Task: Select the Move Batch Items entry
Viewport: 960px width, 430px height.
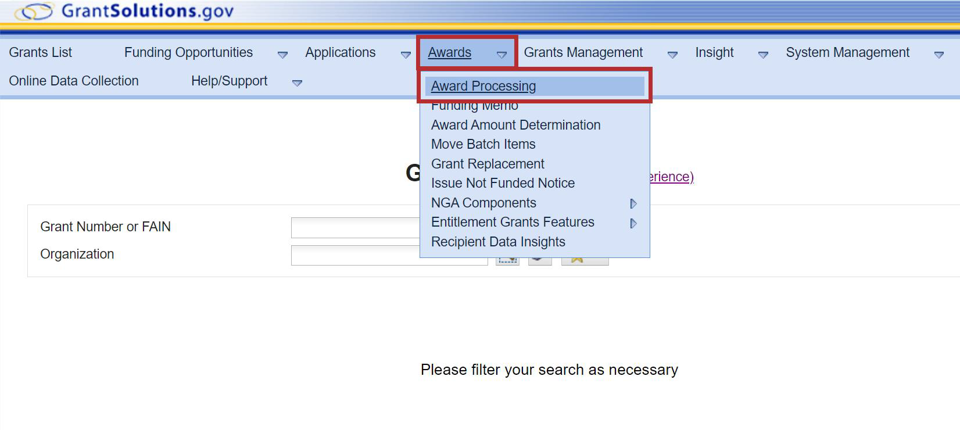Action: (x=483, y=144)
